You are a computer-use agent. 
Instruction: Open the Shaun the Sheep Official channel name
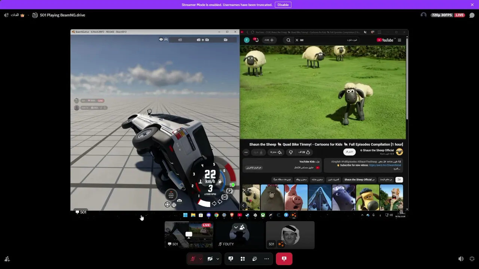[x=378, y=150]
